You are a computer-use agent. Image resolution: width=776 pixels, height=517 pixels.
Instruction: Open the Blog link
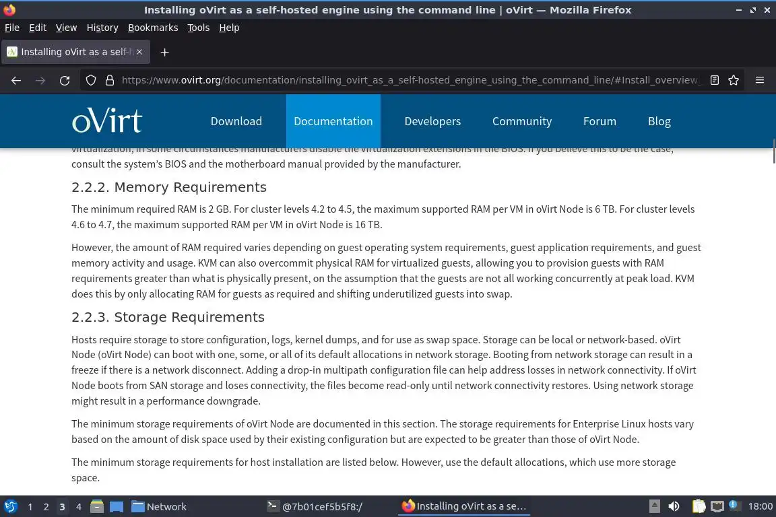(659, 121)
